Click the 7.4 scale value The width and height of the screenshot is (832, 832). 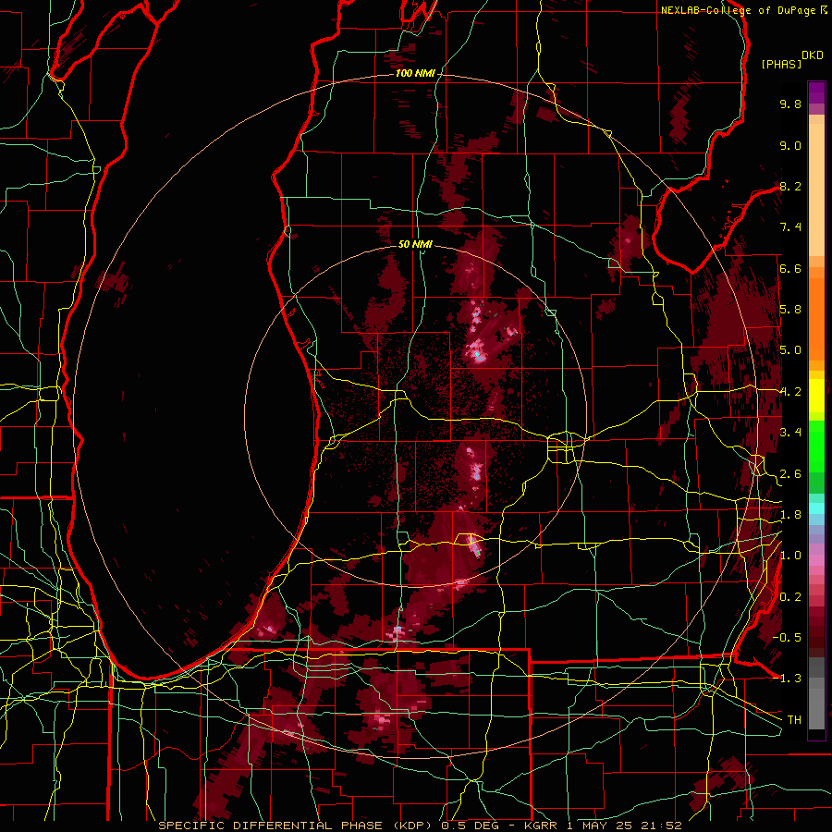click(x=790, y=227)
